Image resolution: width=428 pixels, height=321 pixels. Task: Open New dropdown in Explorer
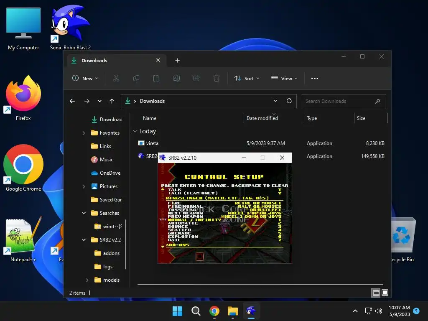tap(85, 78)
